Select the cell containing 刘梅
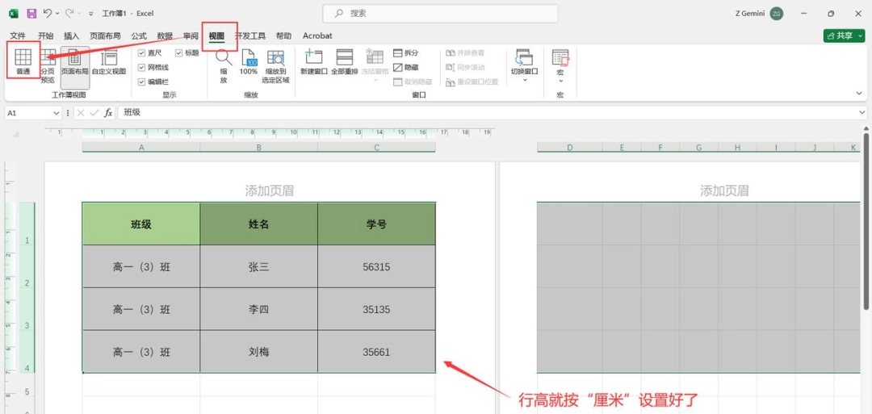The height and width of the screenshot is (414, 872). click(x=259, y=352)
